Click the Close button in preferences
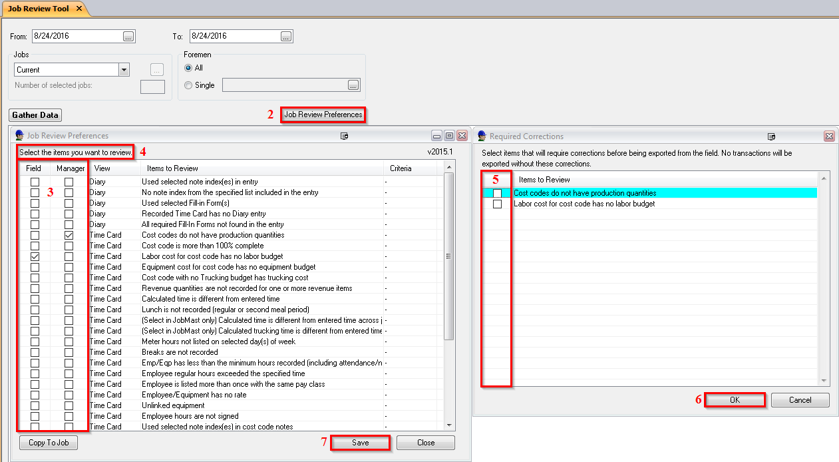The width and height of the screenshot is (839, 462). point(426,443)
